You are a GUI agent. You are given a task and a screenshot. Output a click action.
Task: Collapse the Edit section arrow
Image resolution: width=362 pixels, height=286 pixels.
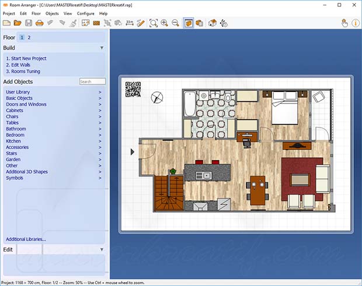(x=102, y=249)
